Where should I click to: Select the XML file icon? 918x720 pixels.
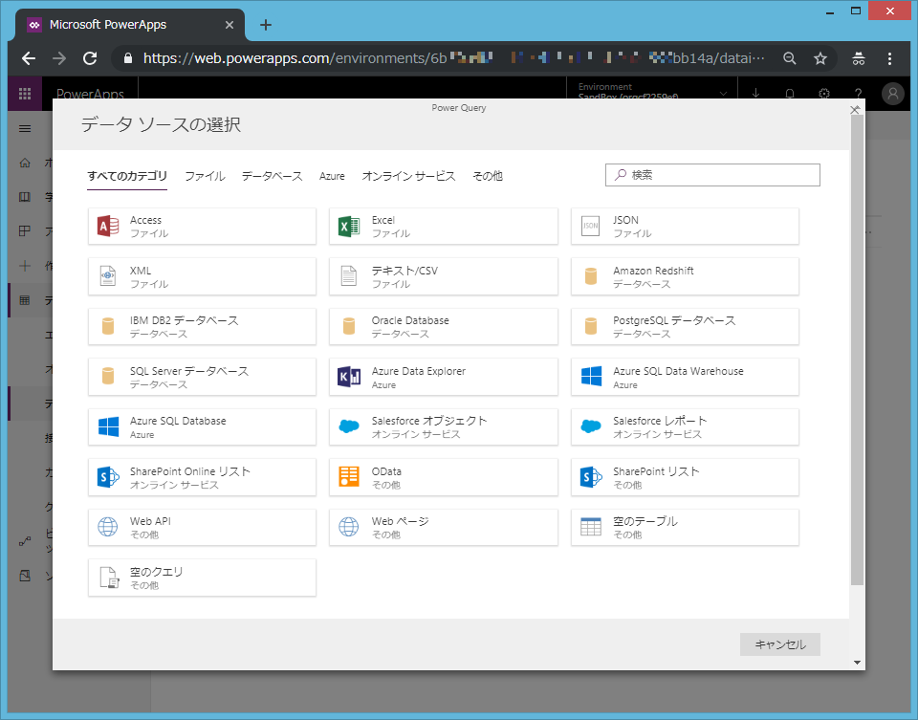pos(108,276)
